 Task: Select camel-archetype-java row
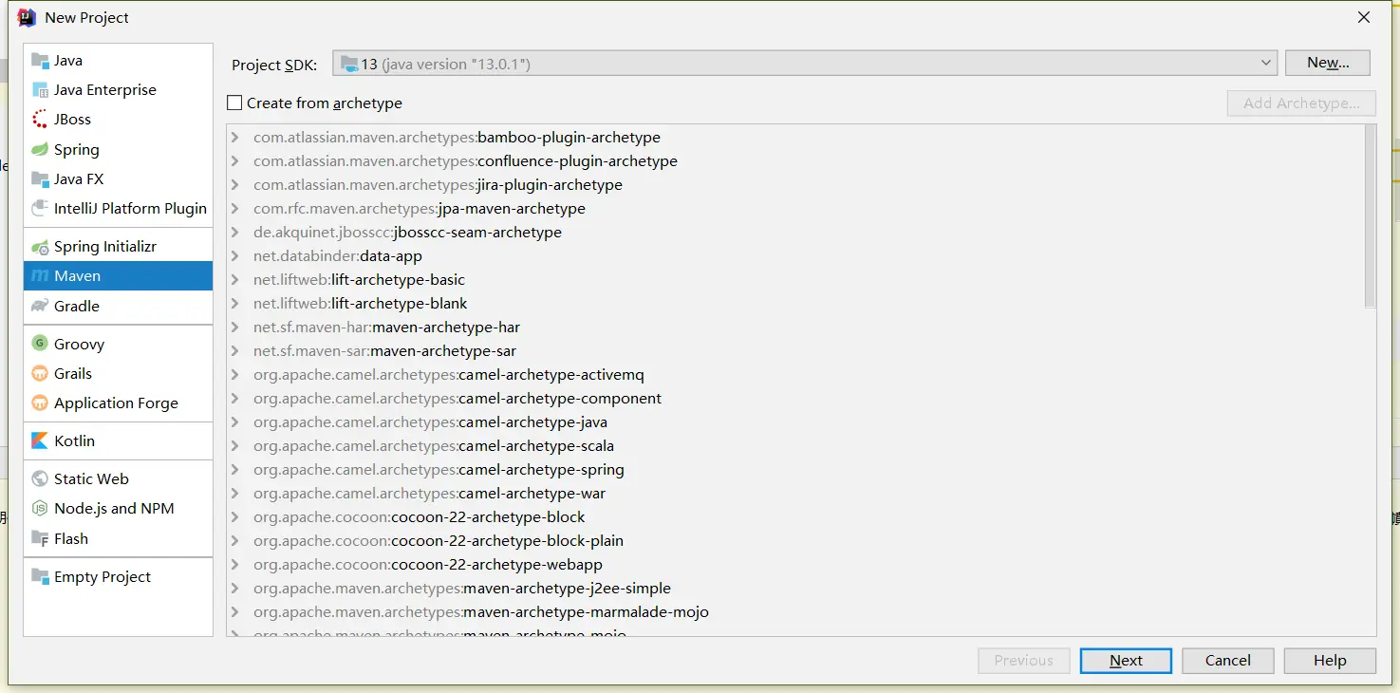[x=795, y=422]
